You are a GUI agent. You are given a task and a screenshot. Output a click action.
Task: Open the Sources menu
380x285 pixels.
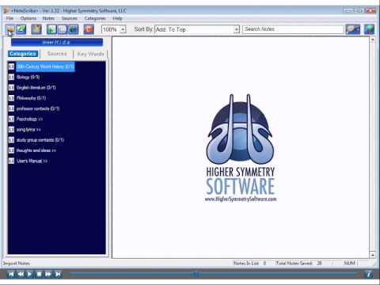click(x=70, y=18)
